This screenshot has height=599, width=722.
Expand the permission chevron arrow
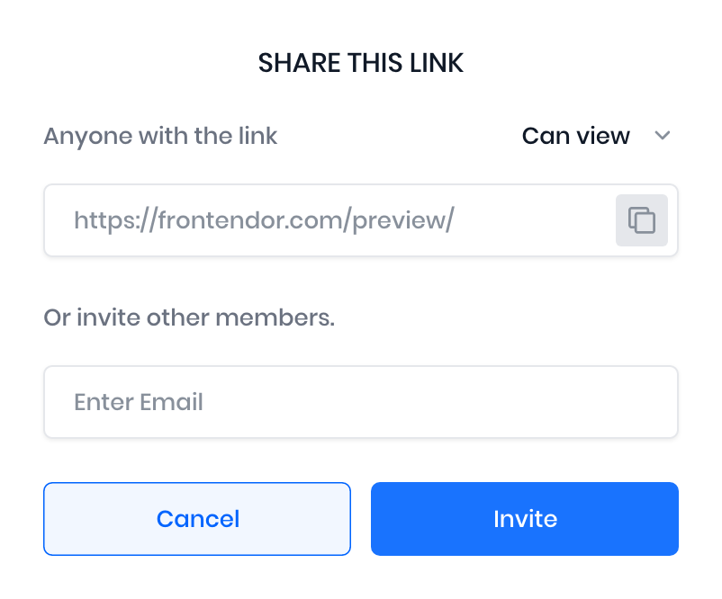tap(663, 136)
